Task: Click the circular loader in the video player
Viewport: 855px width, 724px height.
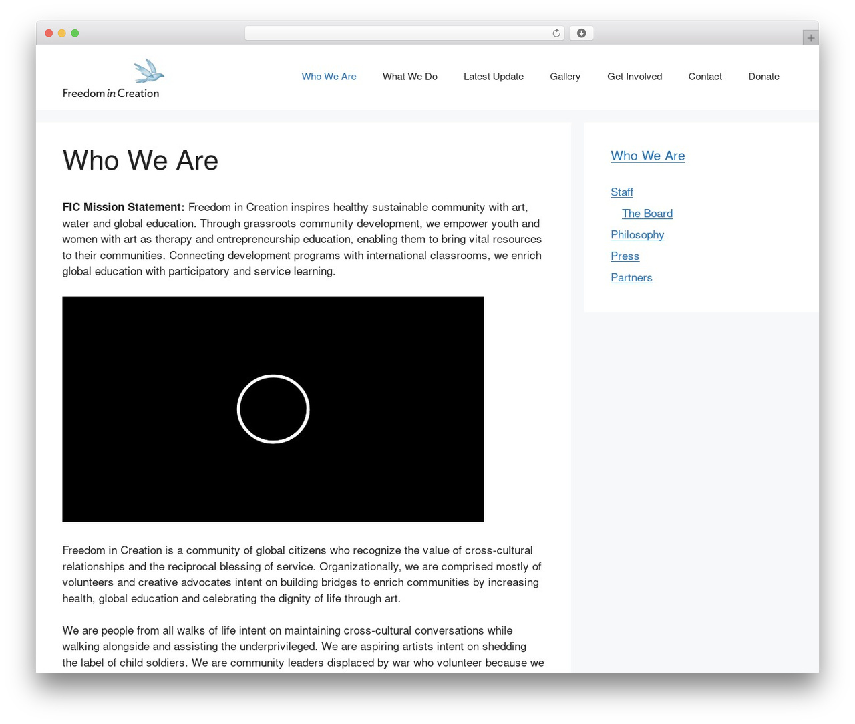Action: tap(273, 409)
